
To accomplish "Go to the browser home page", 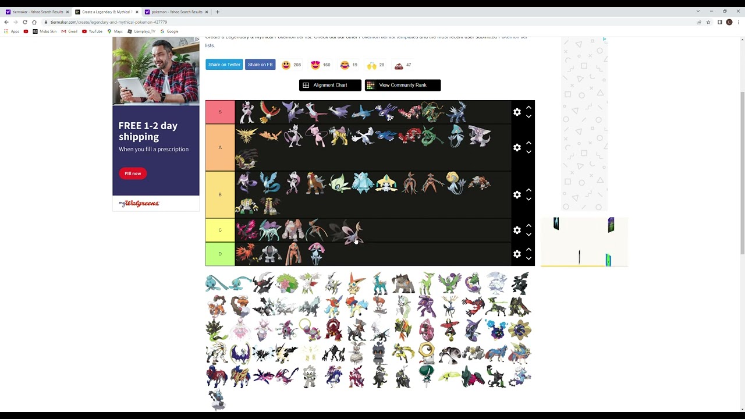I will click(34, 22).
